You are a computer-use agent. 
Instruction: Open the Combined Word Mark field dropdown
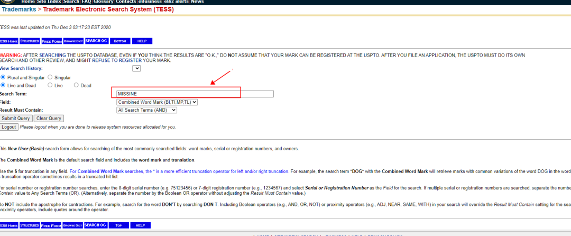157,102
